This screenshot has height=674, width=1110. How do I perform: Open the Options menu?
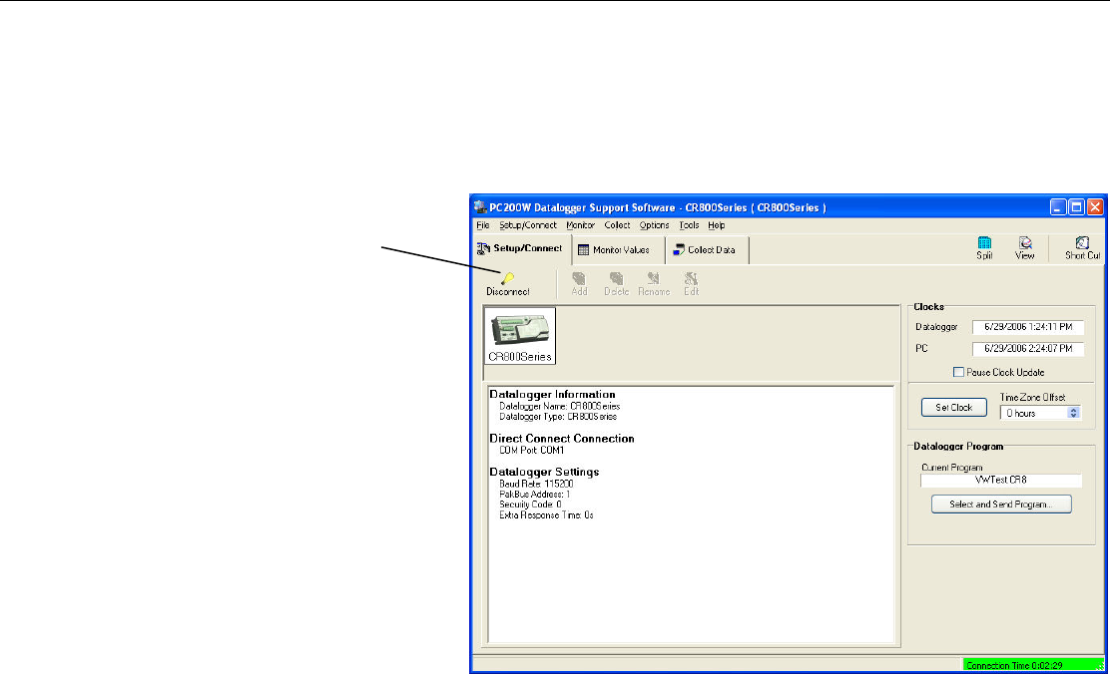pyautogui.click(x=654, y=225)
